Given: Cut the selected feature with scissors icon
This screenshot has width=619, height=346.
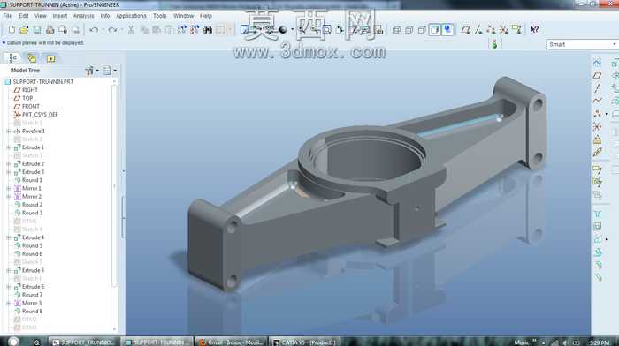Looking at the screenshot, I should click(x=131, y=29).
